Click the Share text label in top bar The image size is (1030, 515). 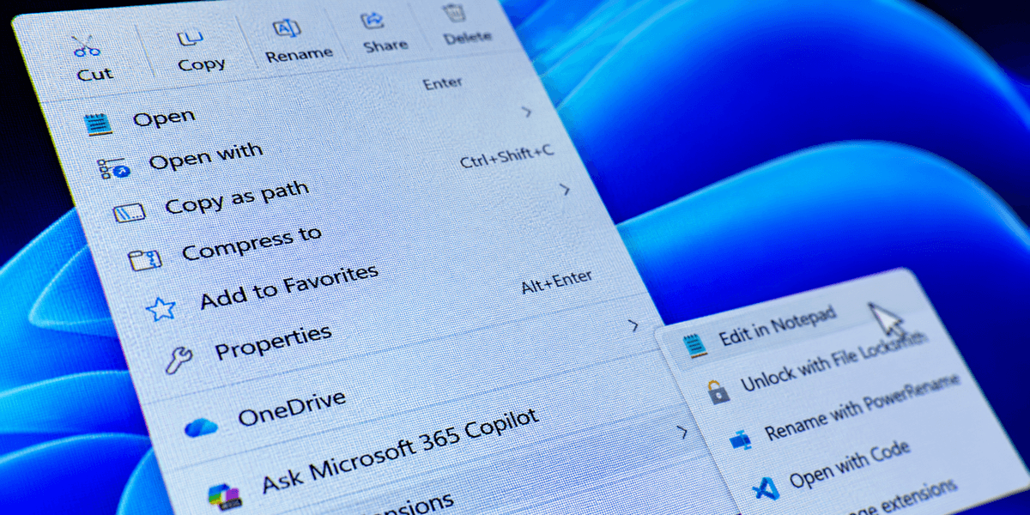pos(385,45)
